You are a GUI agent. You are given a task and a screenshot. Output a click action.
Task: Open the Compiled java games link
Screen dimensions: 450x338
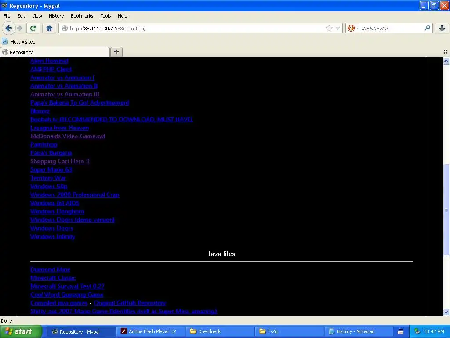[x=59, y=303]
